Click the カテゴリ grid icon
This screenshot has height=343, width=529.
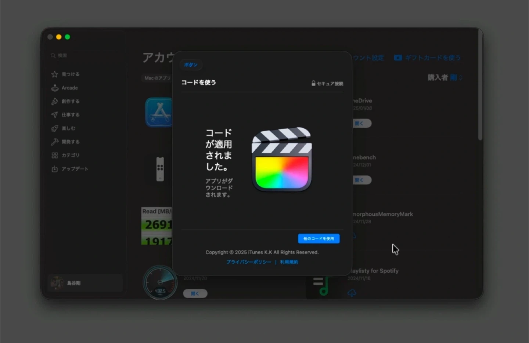pyautogui.click(x=55, y=155)
